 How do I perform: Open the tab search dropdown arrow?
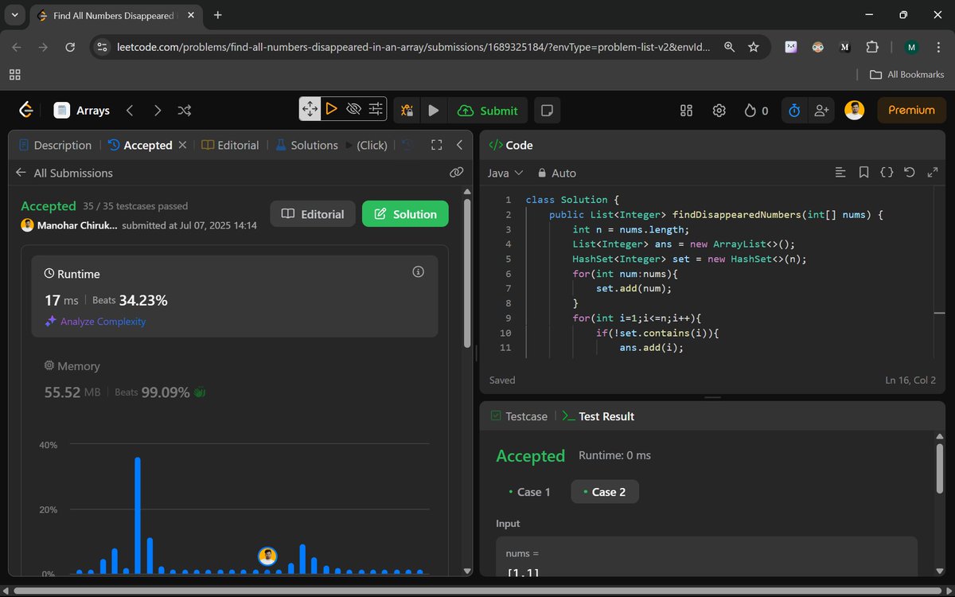click(x=14, y=15)
